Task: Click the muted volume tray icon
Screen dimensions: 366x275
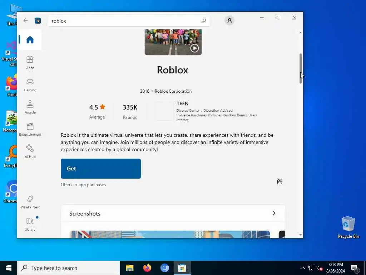Action: (320, 268)
